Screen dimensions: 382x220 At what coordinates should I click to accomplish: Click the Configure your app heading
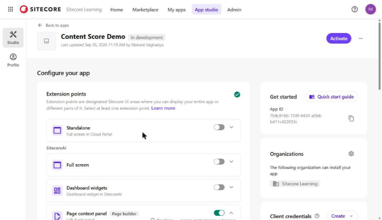[63, 73]
